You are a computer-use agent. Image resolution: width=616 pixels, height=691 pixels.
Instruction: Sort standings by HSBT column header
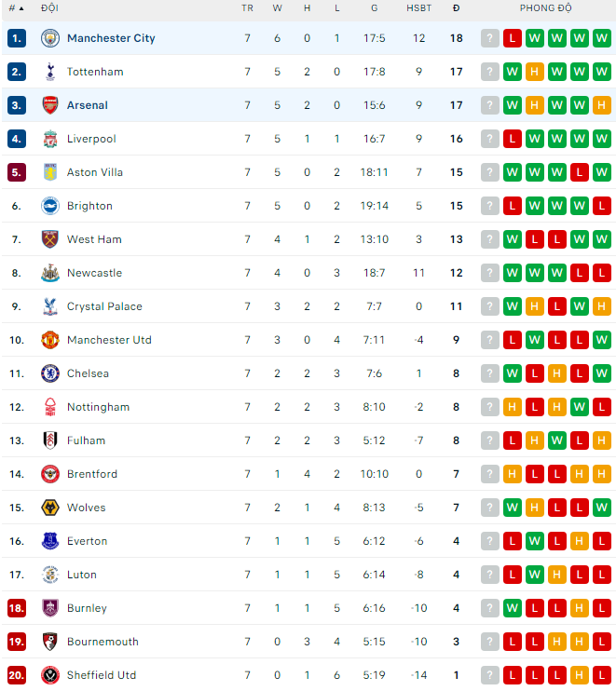pos(418,8)
